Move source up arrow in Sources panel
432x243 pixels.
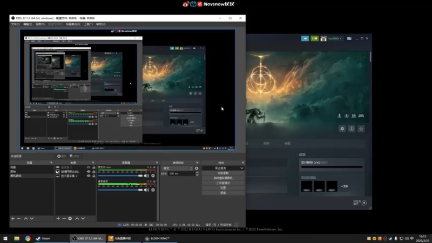point(77,219)
